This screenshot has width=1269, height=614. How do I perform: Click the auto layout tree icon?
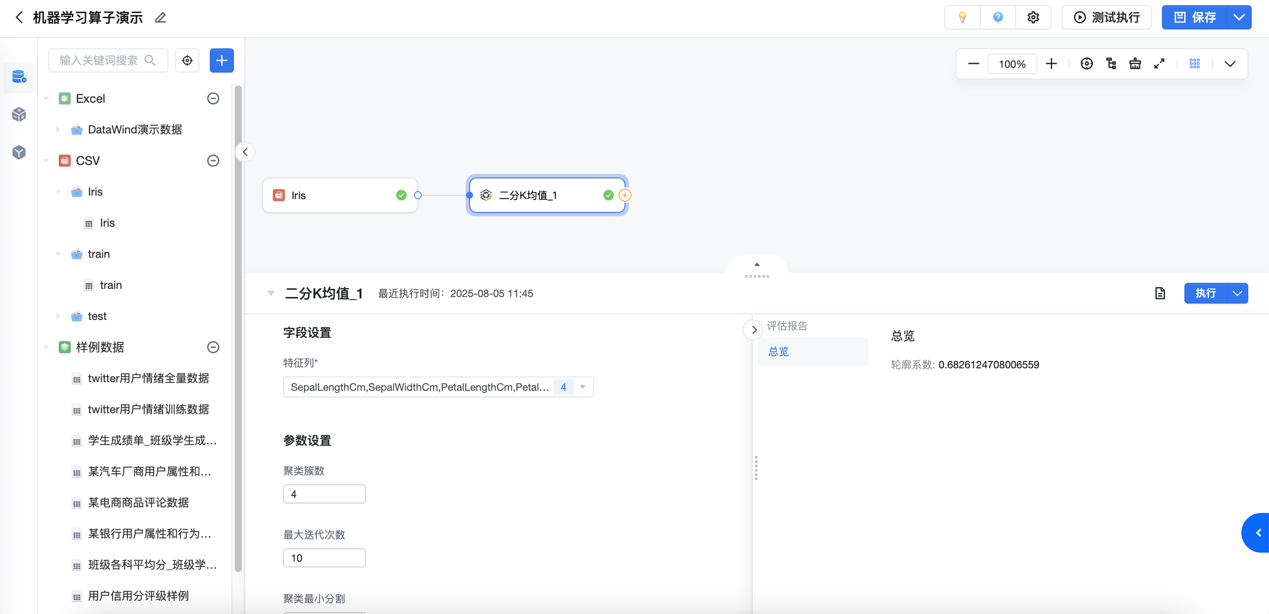tap(1111, 63)
